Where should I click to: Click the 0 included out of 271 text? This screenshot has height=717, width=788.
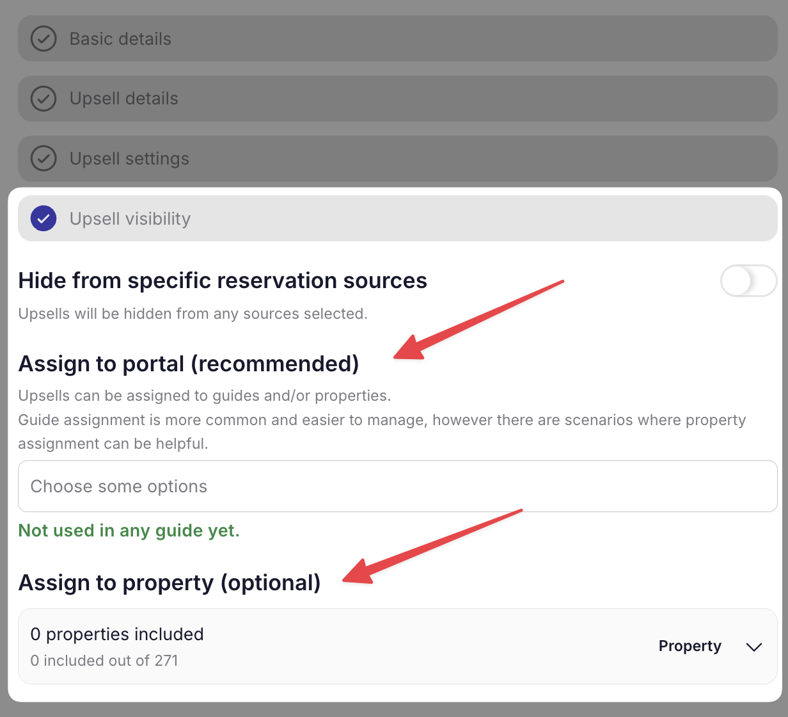[104, 661]
